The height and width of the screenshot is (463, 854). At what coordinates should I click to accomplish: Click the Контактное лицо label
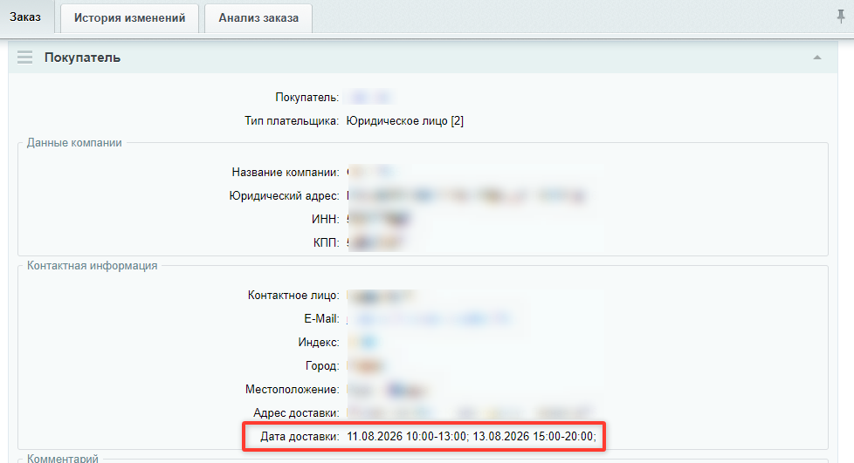coord(293,295)
